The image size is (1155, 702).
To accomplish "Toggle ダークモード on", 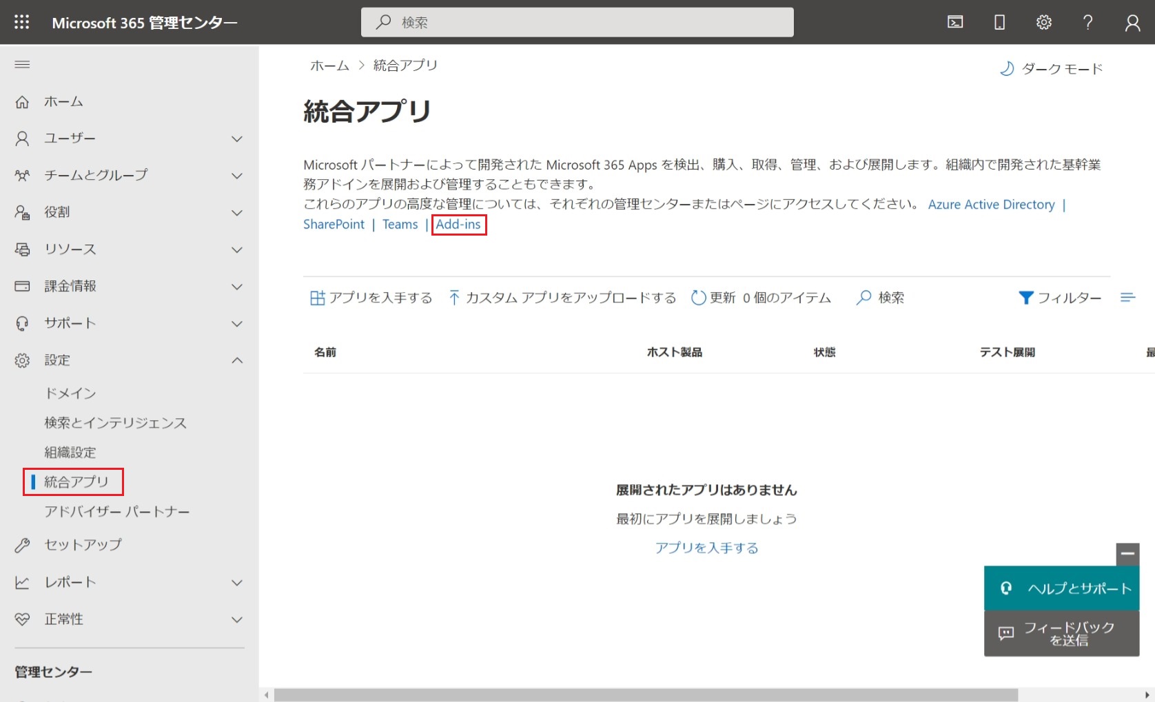I will point(1052,69).
